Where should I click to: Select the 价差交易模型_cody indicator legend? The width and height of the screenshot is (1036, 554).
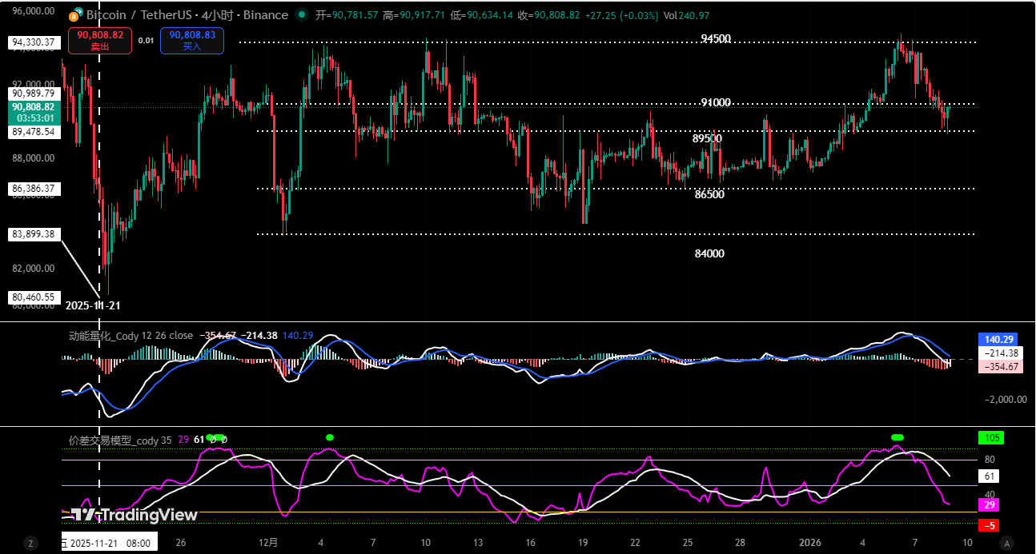[x=120, y=440]
